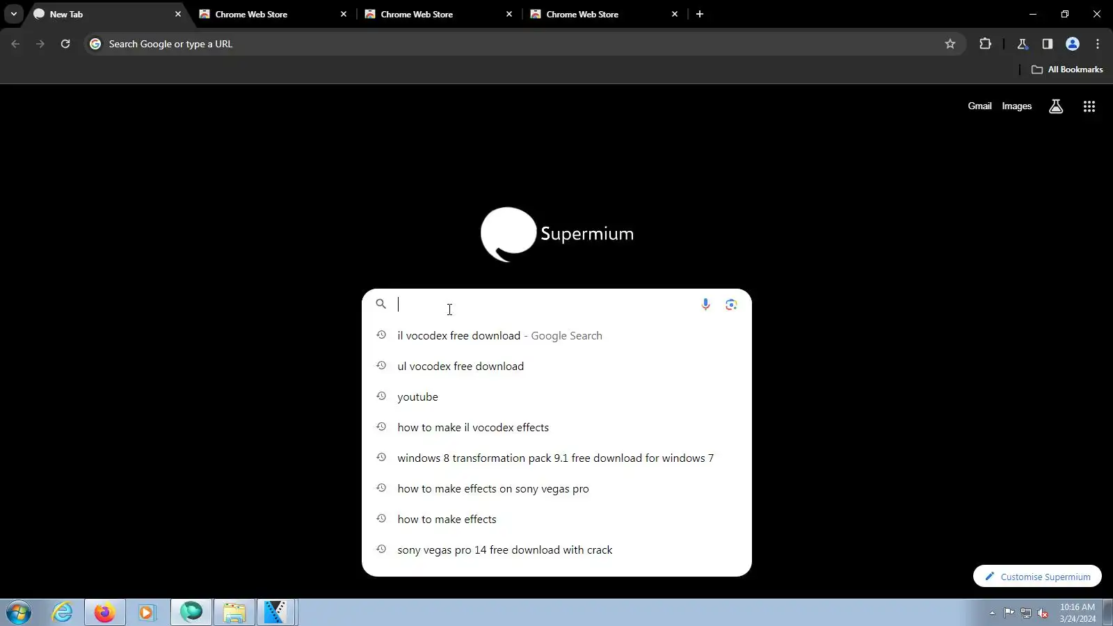The height and width of the screenshot is (626, 1113).
Task: Open the profile avatar menu
Action: point(1073,44)
